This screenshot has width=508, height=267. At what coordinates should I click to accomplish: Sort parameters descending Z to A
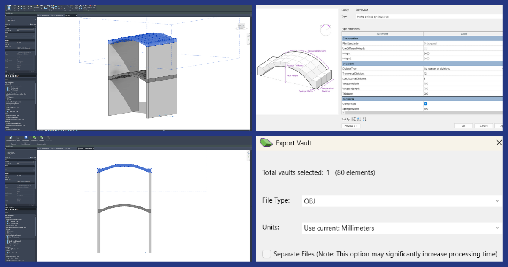coord(364,119)
